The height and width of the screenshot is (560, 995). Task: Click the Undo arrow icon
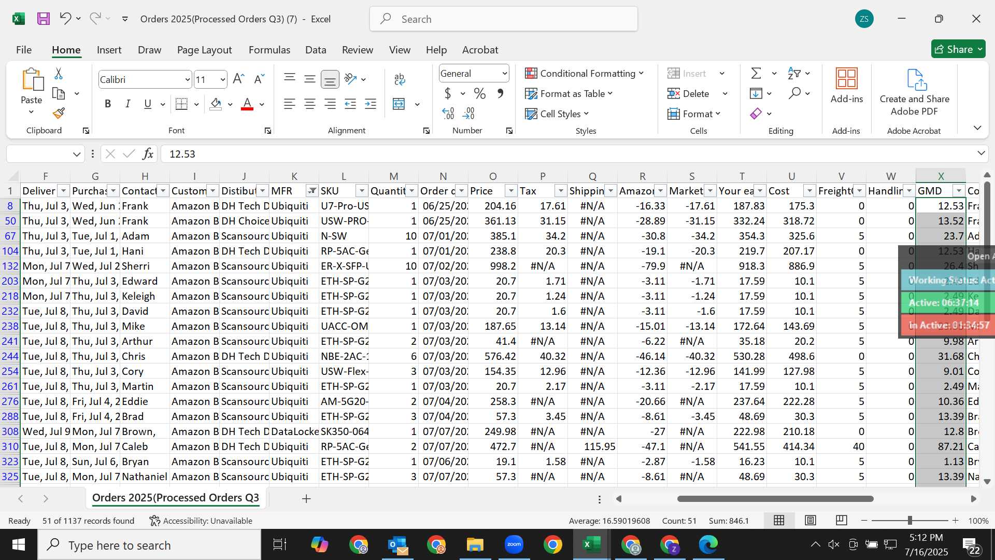65,19
